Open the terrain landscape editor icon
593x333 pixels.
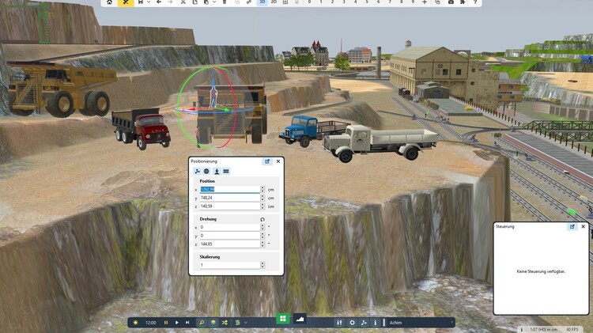coord(300,319)
